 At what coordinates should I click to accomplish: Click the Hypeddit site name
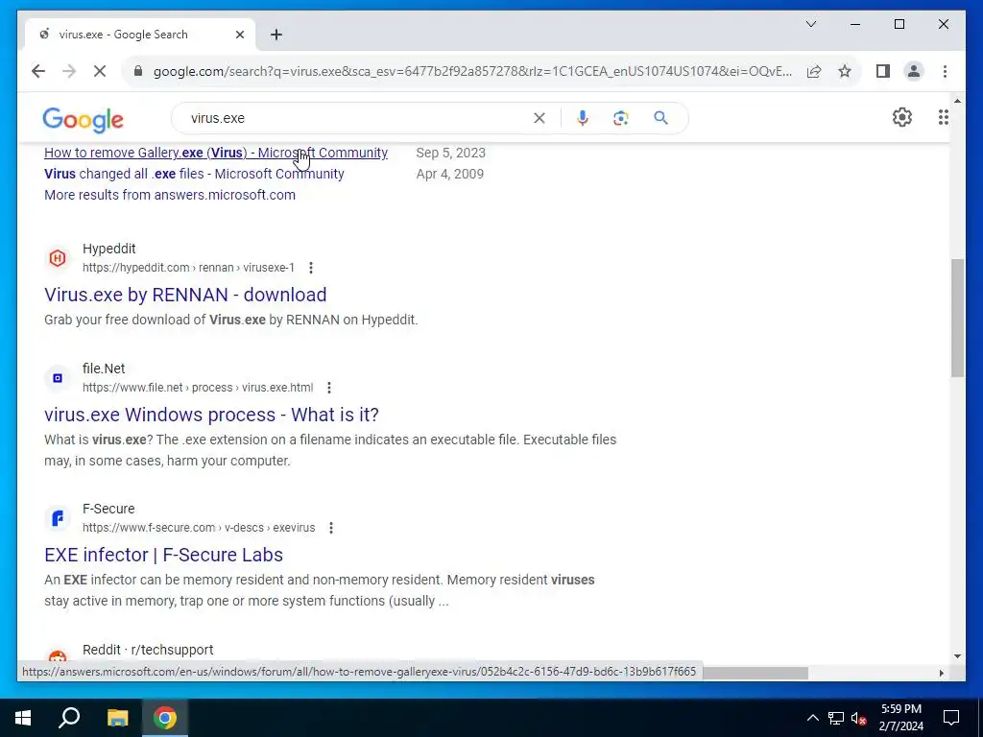[x=109, y=249]
